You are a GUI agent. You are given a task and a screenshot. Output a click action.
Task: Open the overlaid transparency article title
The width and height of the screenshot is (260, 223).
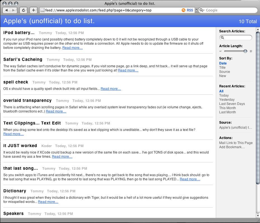27,100
